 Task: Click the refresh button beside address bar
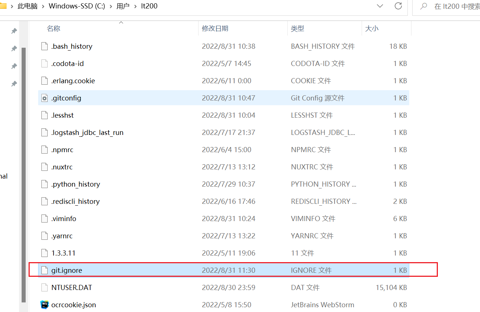[398, 6]
